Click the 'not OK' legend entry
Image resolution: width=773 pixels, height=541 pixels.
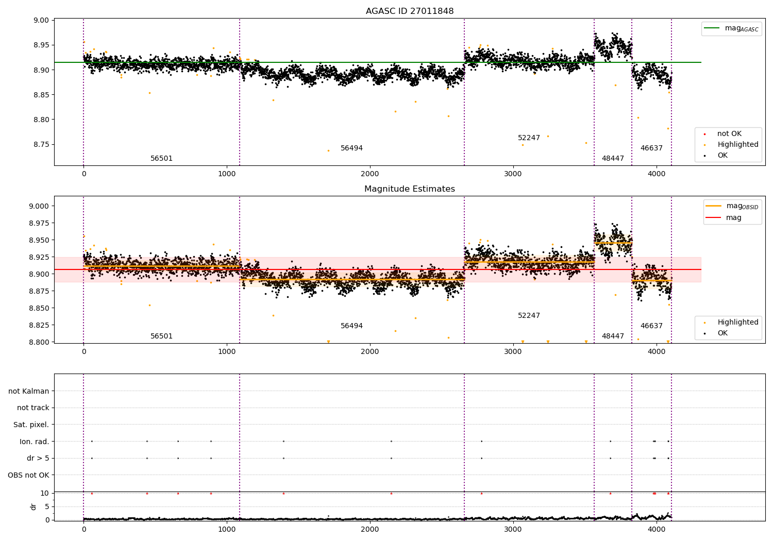click(729, 134)
